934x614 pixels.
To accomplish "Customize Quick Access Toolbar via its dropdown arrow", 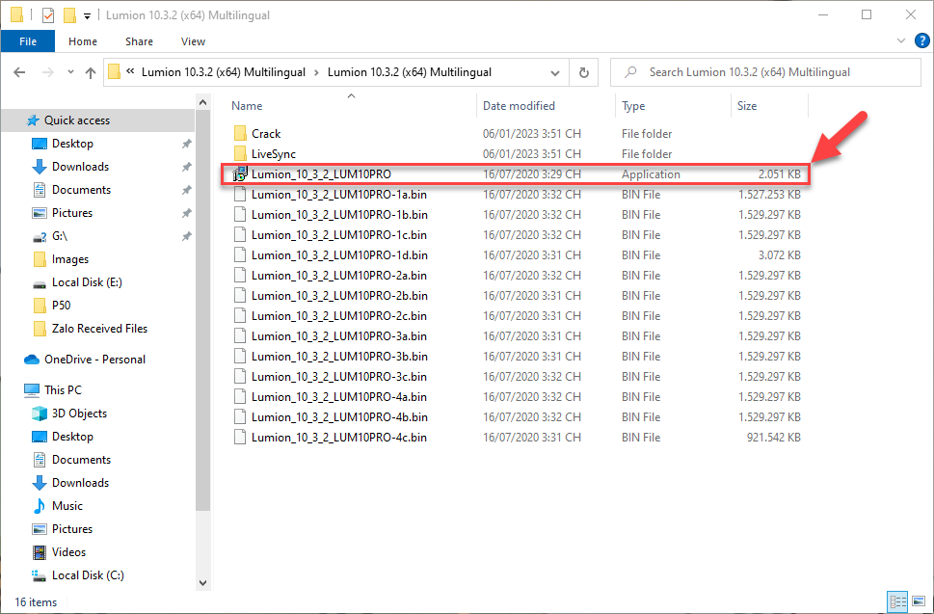I will tap(85, 15).
